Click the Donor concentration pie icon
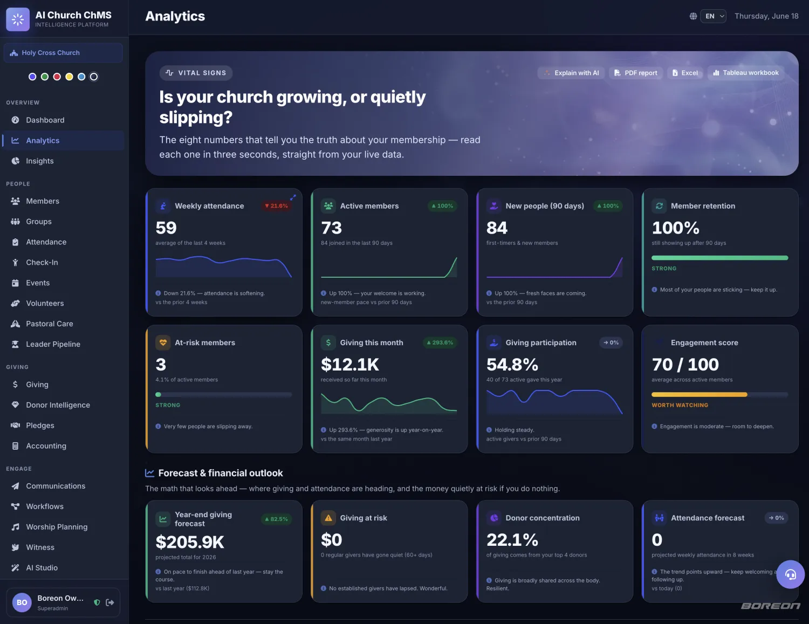 [493, 518]
